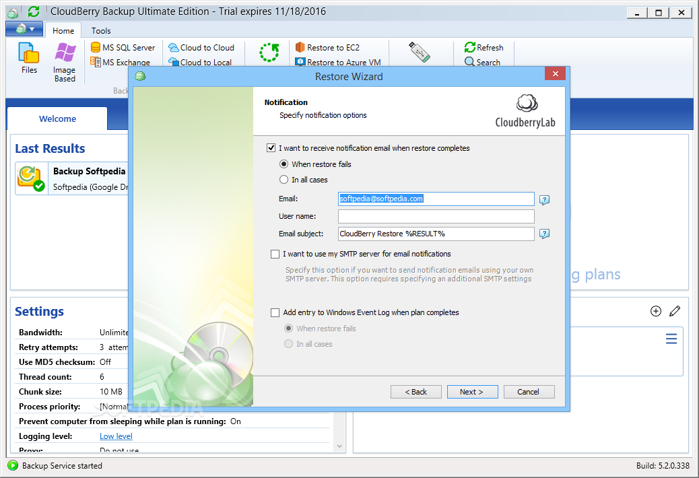This screenshot has width=699, height=478.
Task: Select Event Log 'When restore fails' radio
Action: 288,329
